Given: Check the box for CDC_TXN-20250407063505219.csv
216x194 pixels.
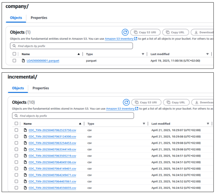Looking at the screenshot, I should 16,156.
